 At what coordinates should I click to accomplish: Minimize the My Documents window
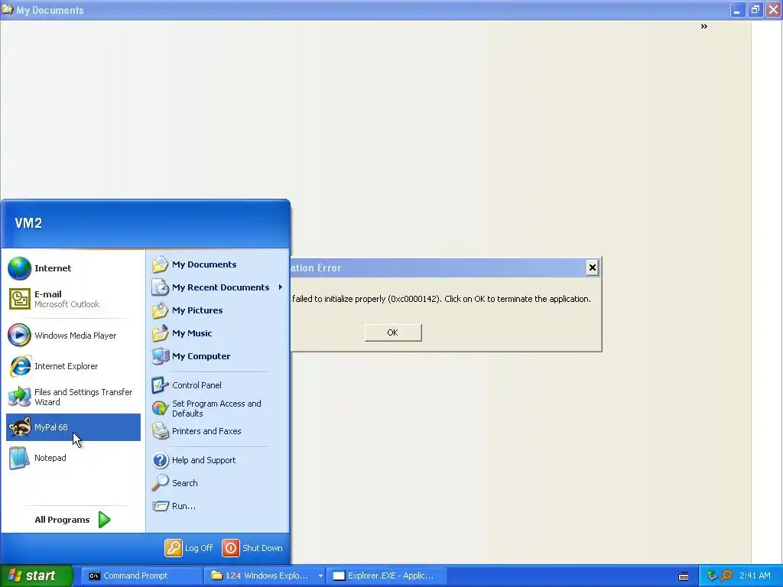[x=737, y=9]
